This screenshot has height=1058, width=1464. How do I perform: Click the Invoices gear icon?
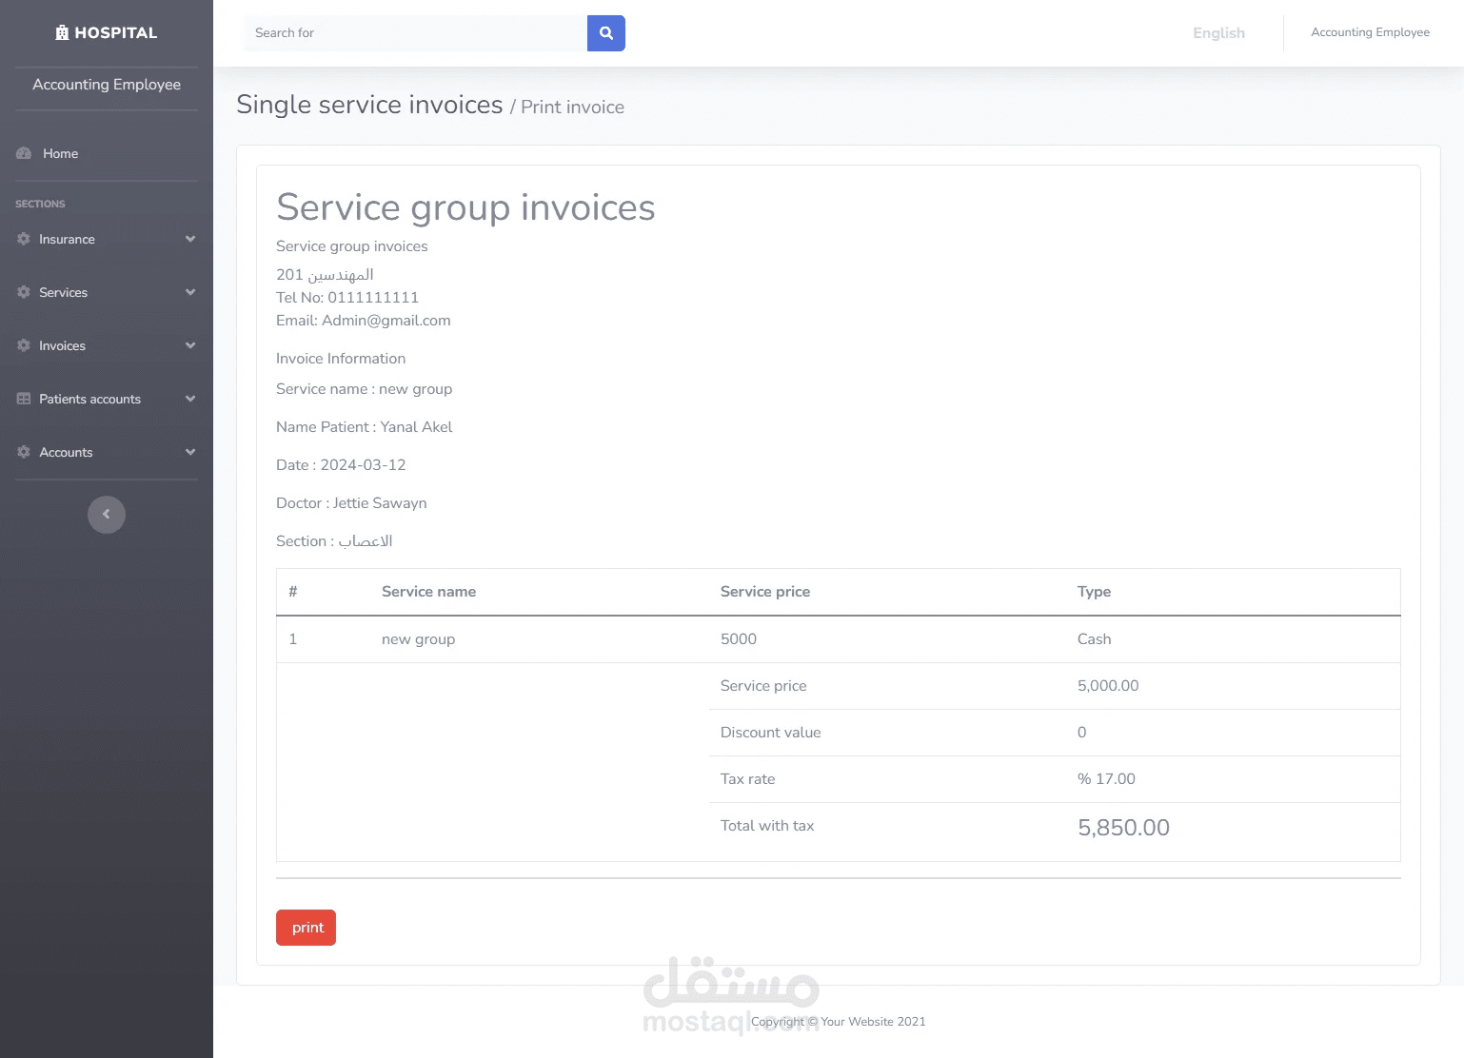[x=24, y=345]
